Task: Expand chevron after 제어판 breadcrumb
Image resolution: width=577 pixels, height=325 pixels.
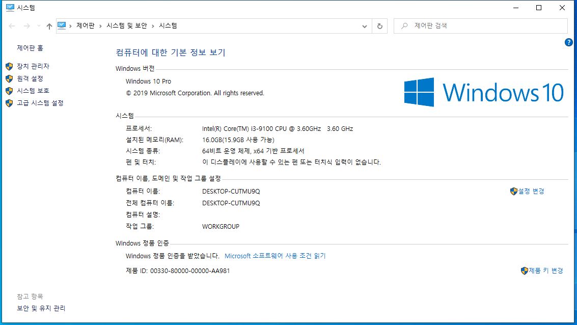Action: (100, 26)
